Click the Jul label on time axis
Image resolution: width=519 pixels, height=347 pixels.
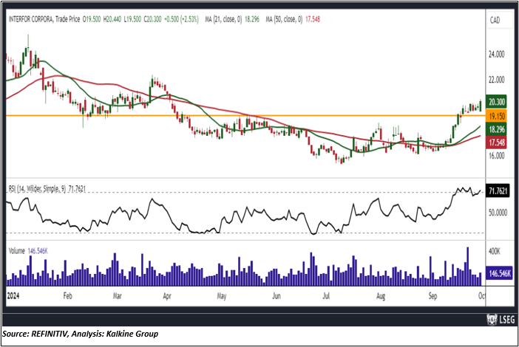[326, 296]
